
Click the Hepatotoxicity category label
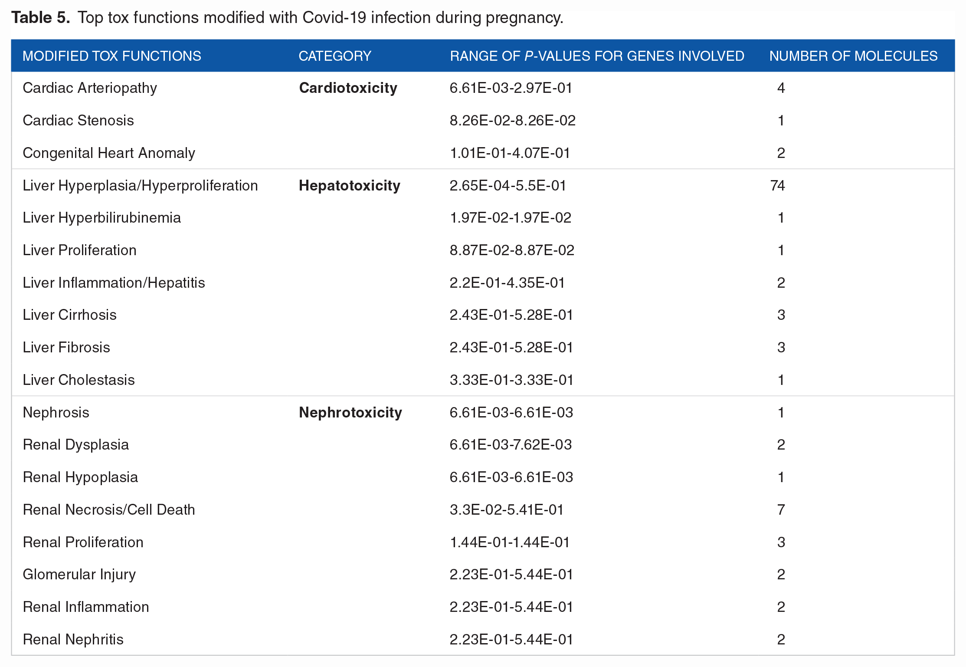(350, 186)
